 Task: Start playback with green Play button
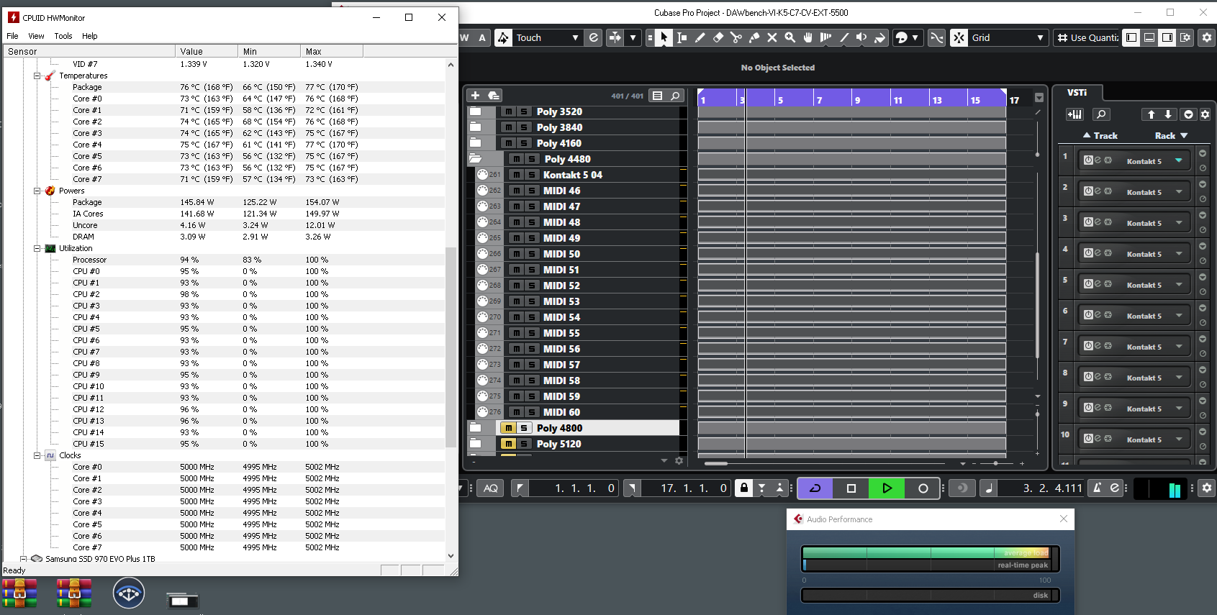pyautogui.click(x=887, y=488)
